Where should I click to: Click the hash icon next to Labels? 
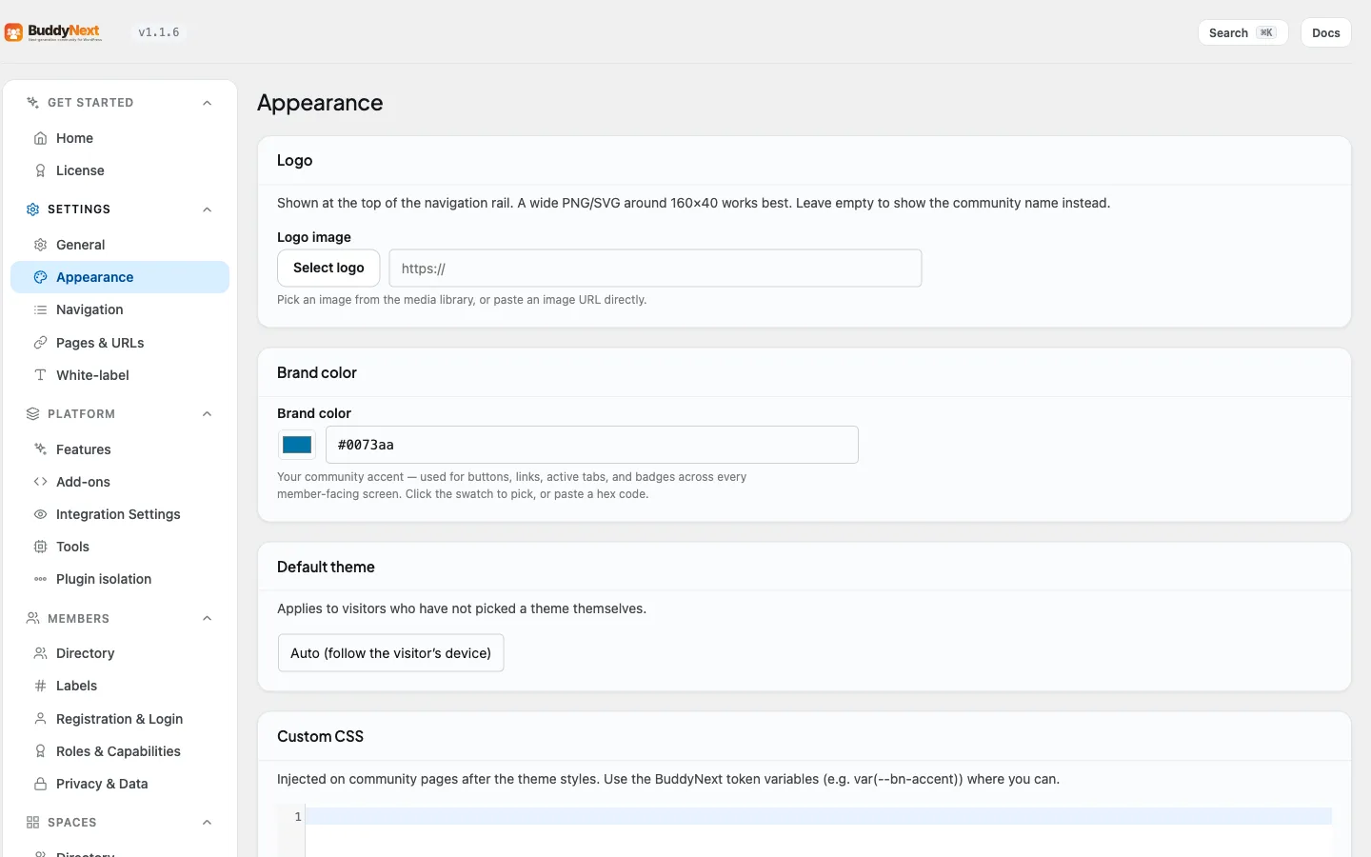tap(40, 686)
